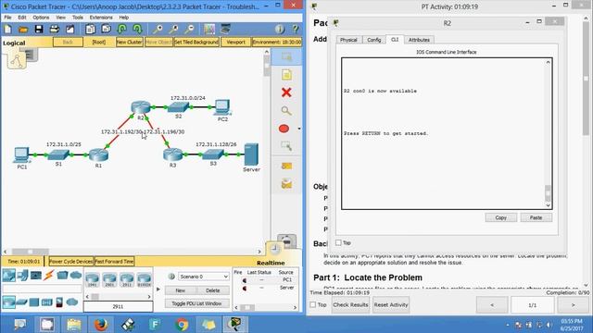Click the Paste button in R2 CLI

pyautogui.click(x=536, y=217)
